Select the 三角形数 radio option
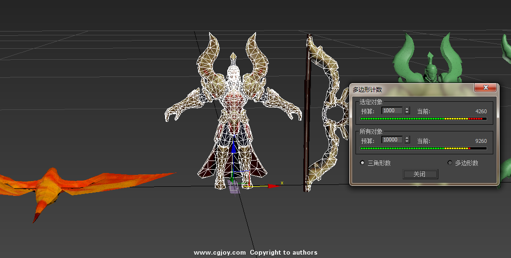This screenshot has width=511, height=258. [x=362, y=163]
